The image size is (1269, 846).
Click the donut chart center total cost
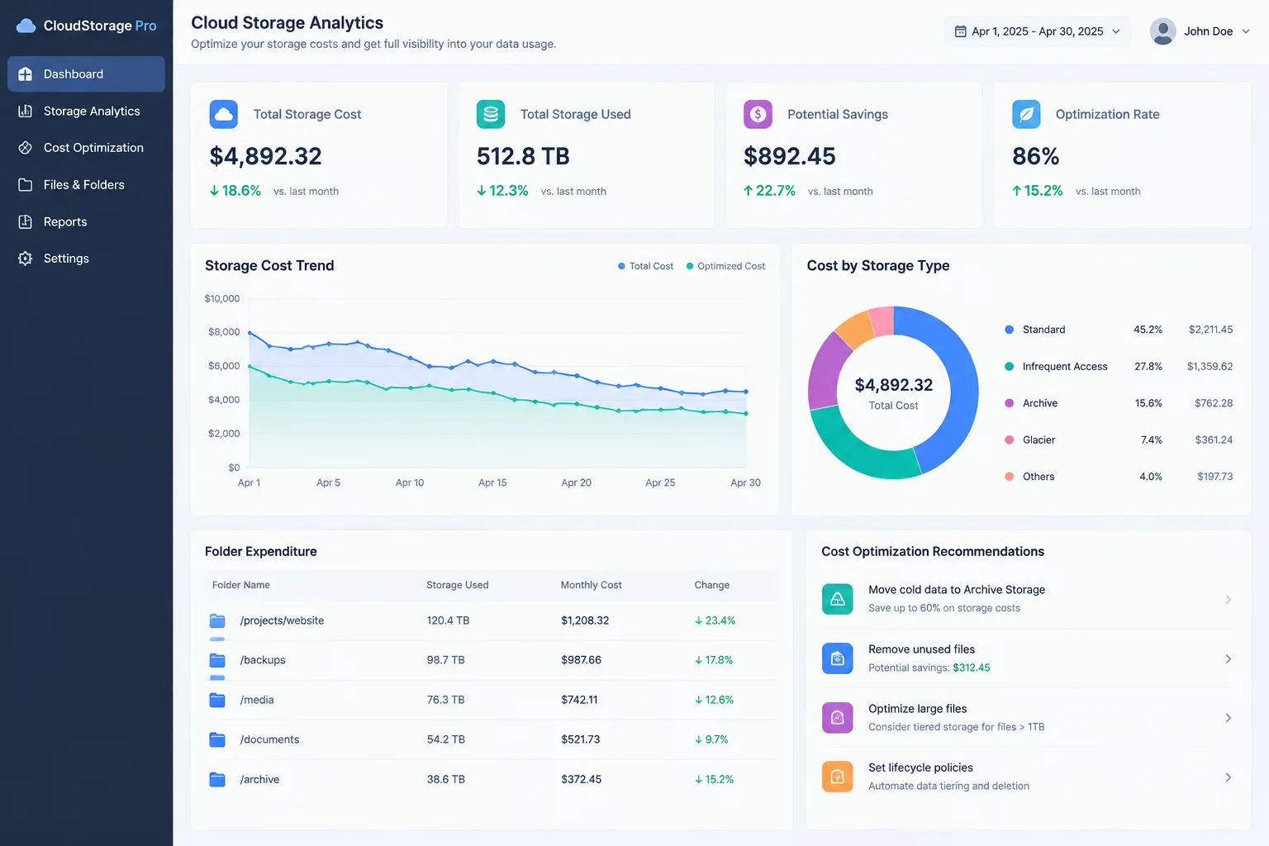(893, 393)
